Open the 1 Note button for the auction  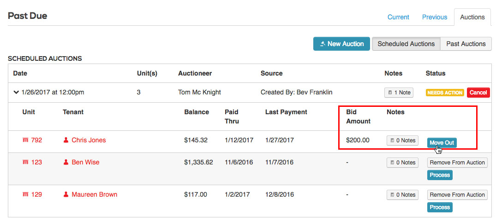(399, 93)
